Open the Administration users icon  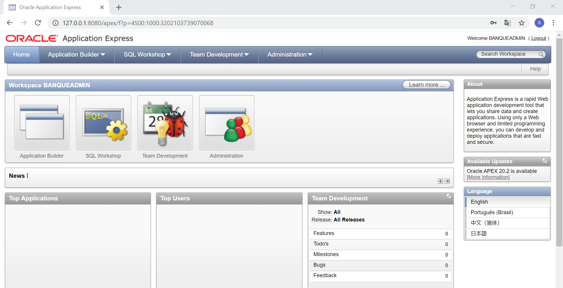point(227,123)
